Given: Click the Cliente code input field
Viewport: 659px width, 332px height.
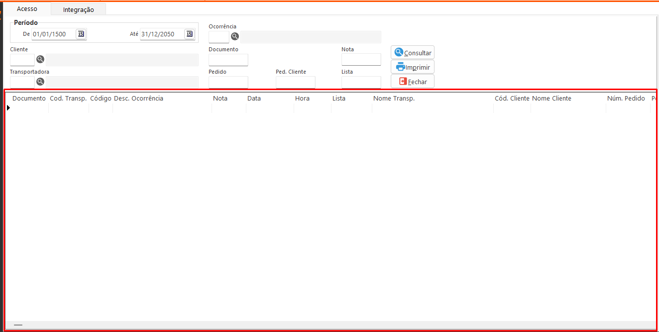Looking at the screenshot, I should 22,60.
